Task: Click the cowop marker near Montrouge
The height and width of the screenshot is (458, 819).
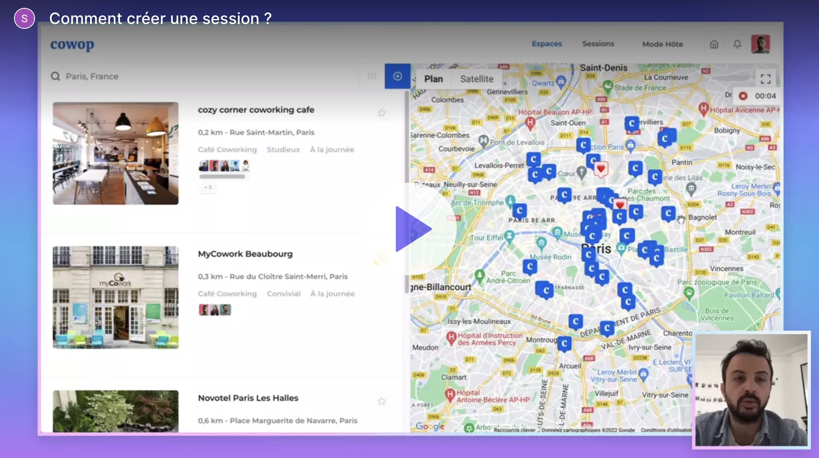Action: tap(564, 344)
